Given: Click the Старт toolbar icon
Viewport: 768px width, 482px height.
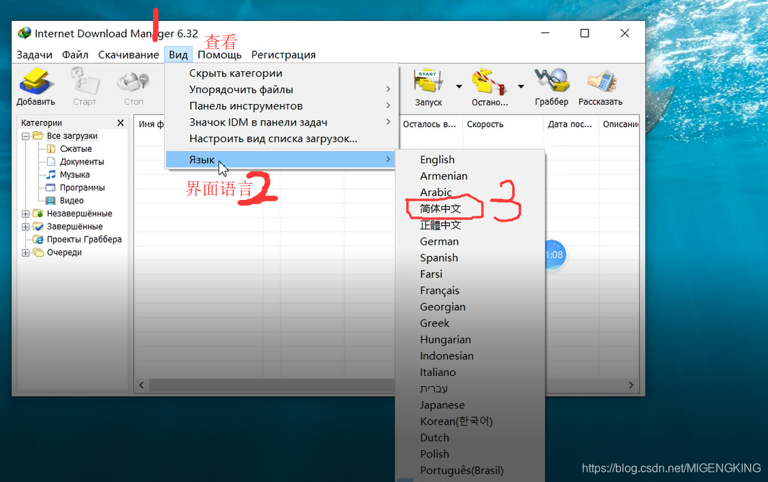Looking at the screenshot, I should point(85,87).
